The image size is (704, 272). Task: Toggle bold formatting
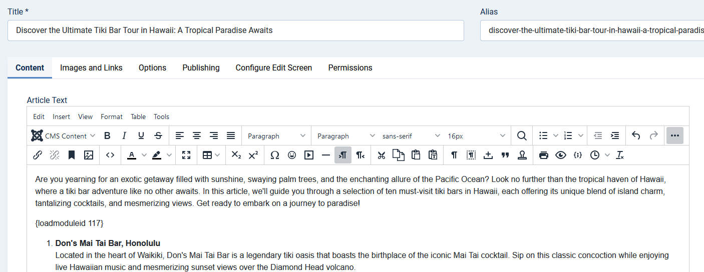coord(107,135)
